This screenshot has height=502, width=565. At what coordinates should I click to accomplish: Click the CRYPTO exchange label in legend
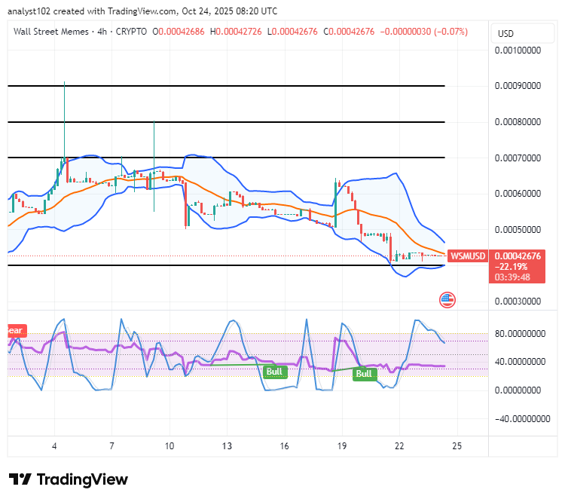tap(131, 32)
